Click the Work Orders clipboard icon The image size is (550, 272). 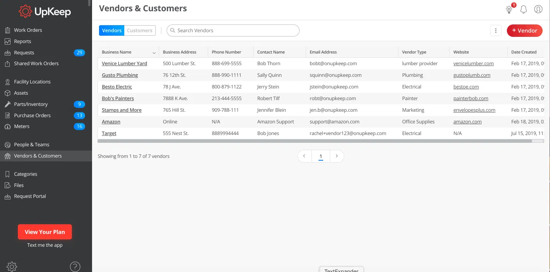[7, 30]
